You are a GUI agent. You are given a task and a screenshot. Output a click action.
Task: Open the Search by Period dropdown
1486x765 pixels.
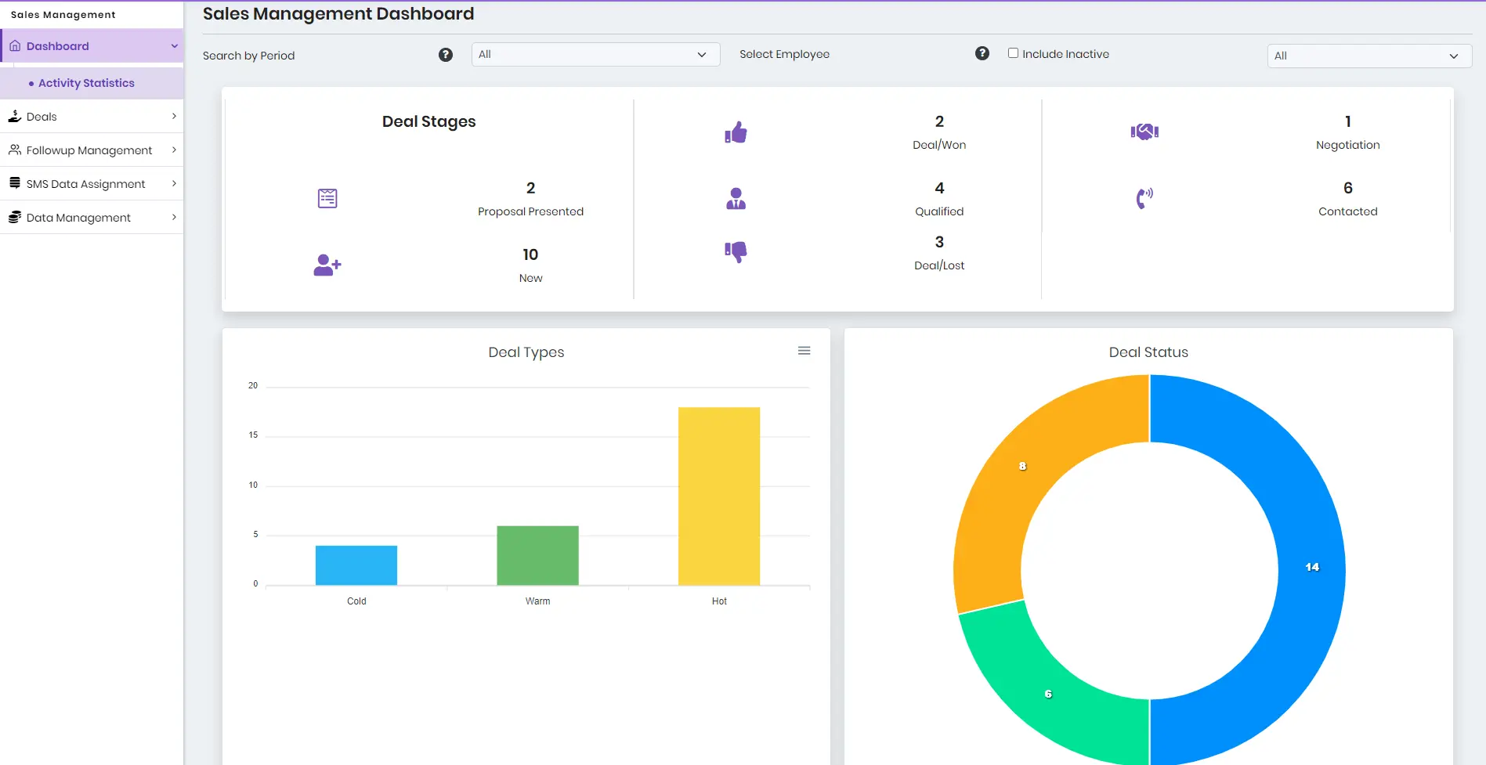point(595,55)
